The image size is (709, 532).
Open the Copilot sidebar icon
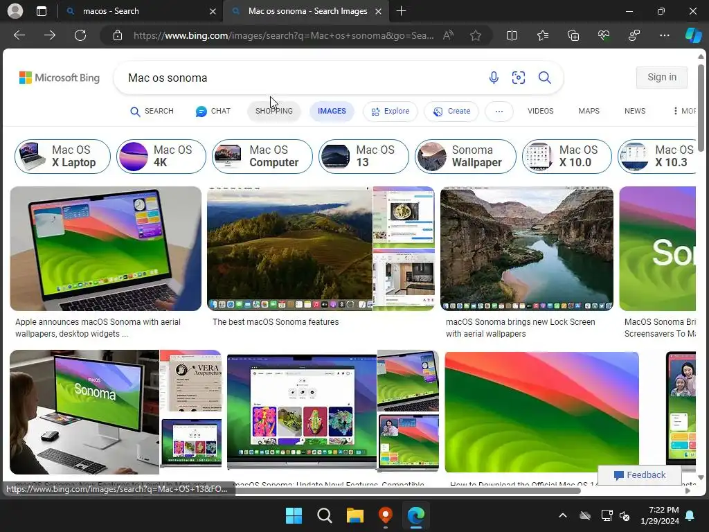[693, 35]
